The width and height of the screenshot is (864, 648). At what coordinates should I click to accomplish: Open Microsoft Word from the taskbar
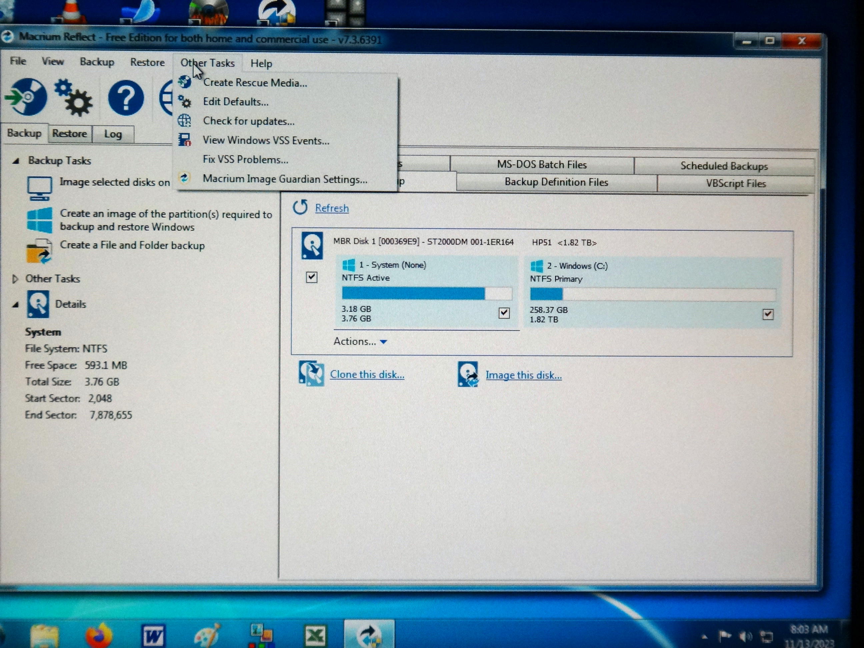[x=153, y=636]
